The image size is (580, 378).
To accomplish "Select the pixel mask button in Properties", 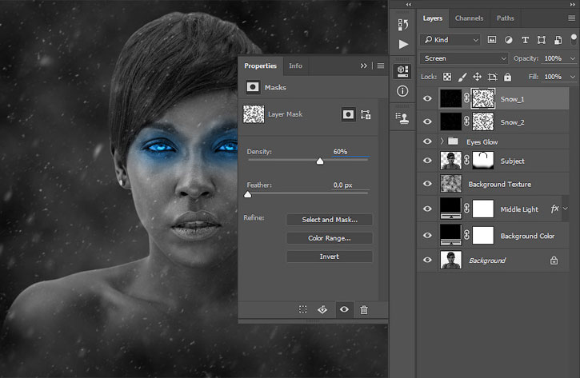I will coord(348,114).
